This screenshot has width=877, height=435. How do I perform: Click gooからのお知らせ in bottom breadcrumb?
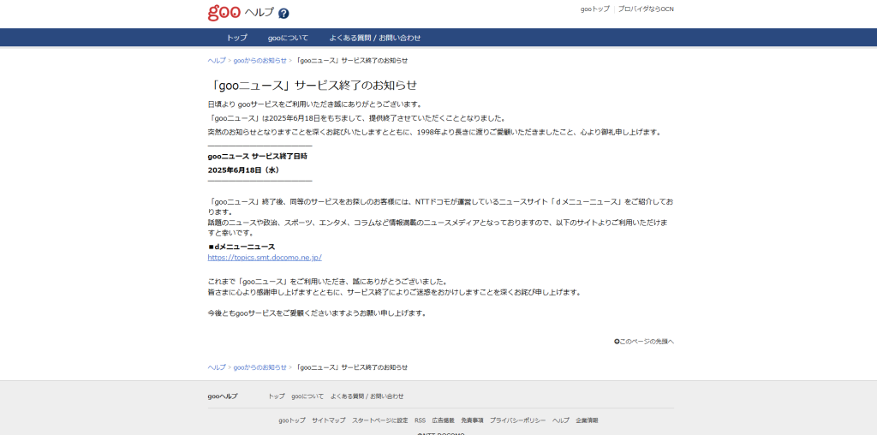pyautogui.click(x=260, y=366)
